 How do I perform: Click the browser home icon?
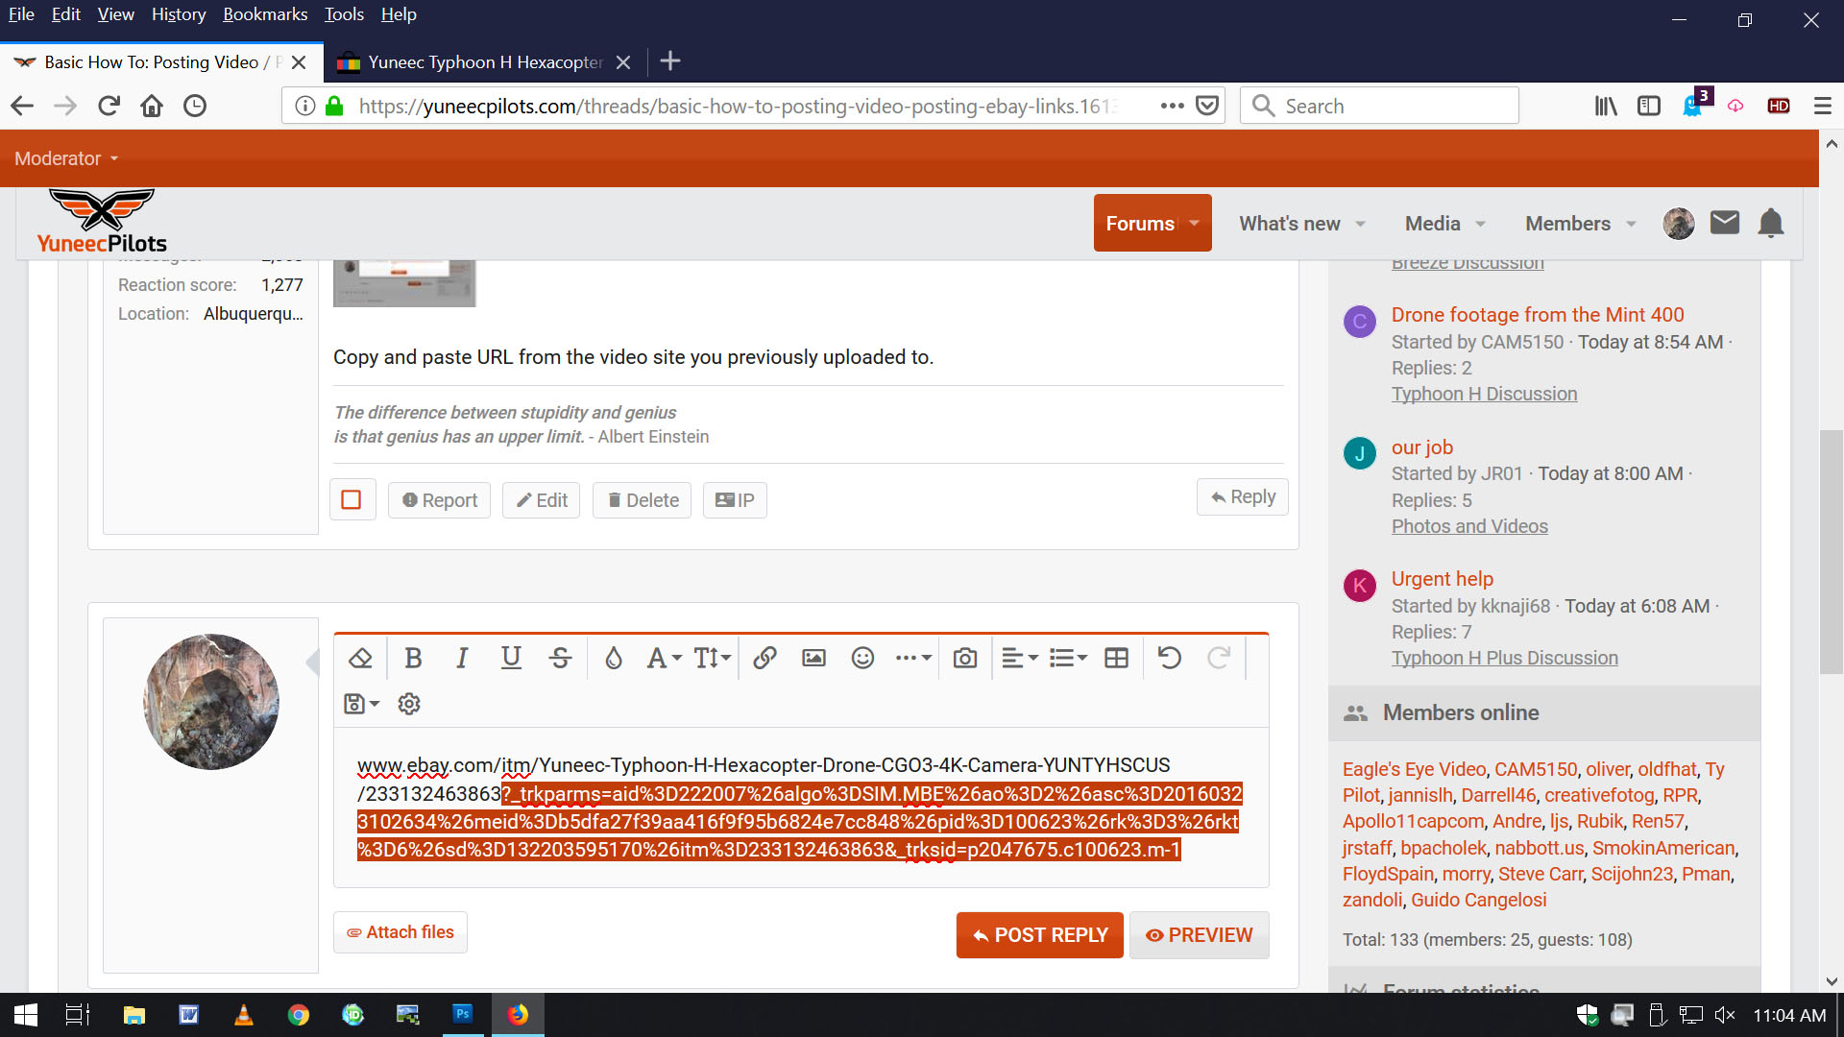pos(152,106)
